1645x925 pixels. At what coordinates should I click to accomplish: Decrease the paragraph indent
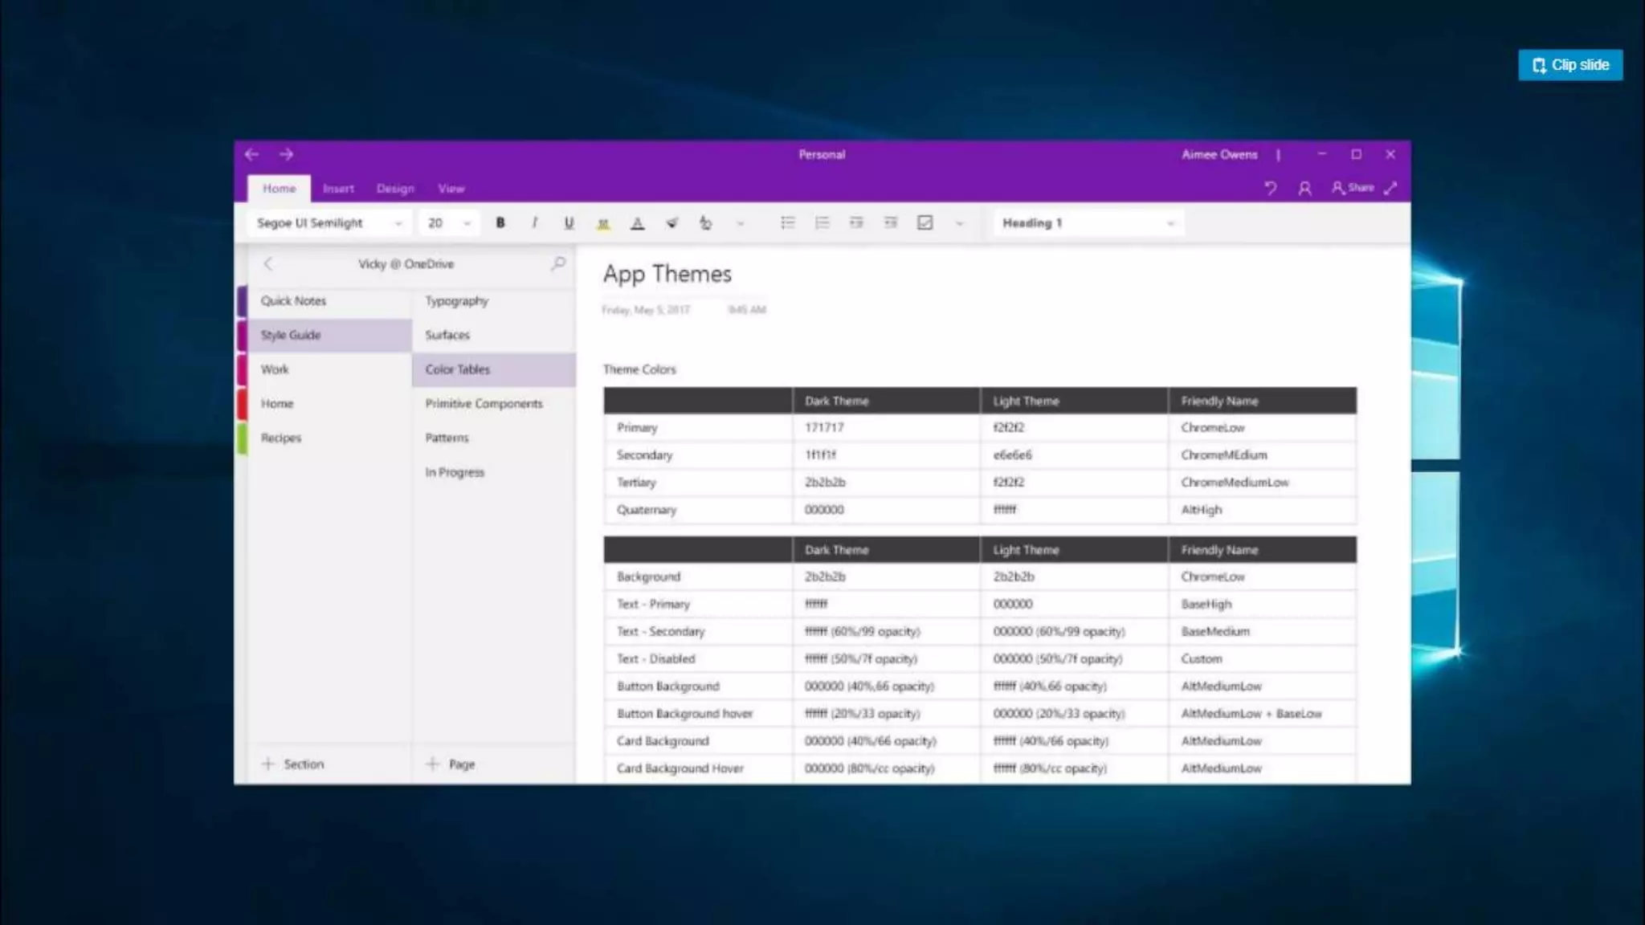856,222
